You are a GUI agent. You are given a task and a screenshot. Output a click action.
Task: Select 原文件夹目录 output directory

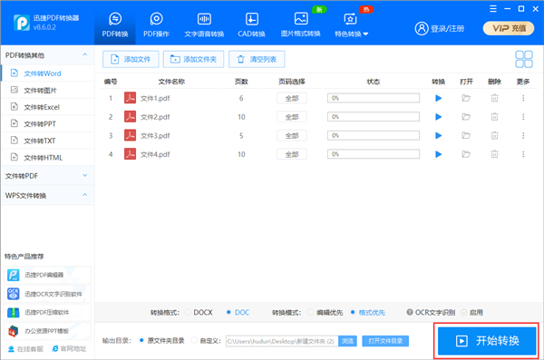(x=161, y=341)
